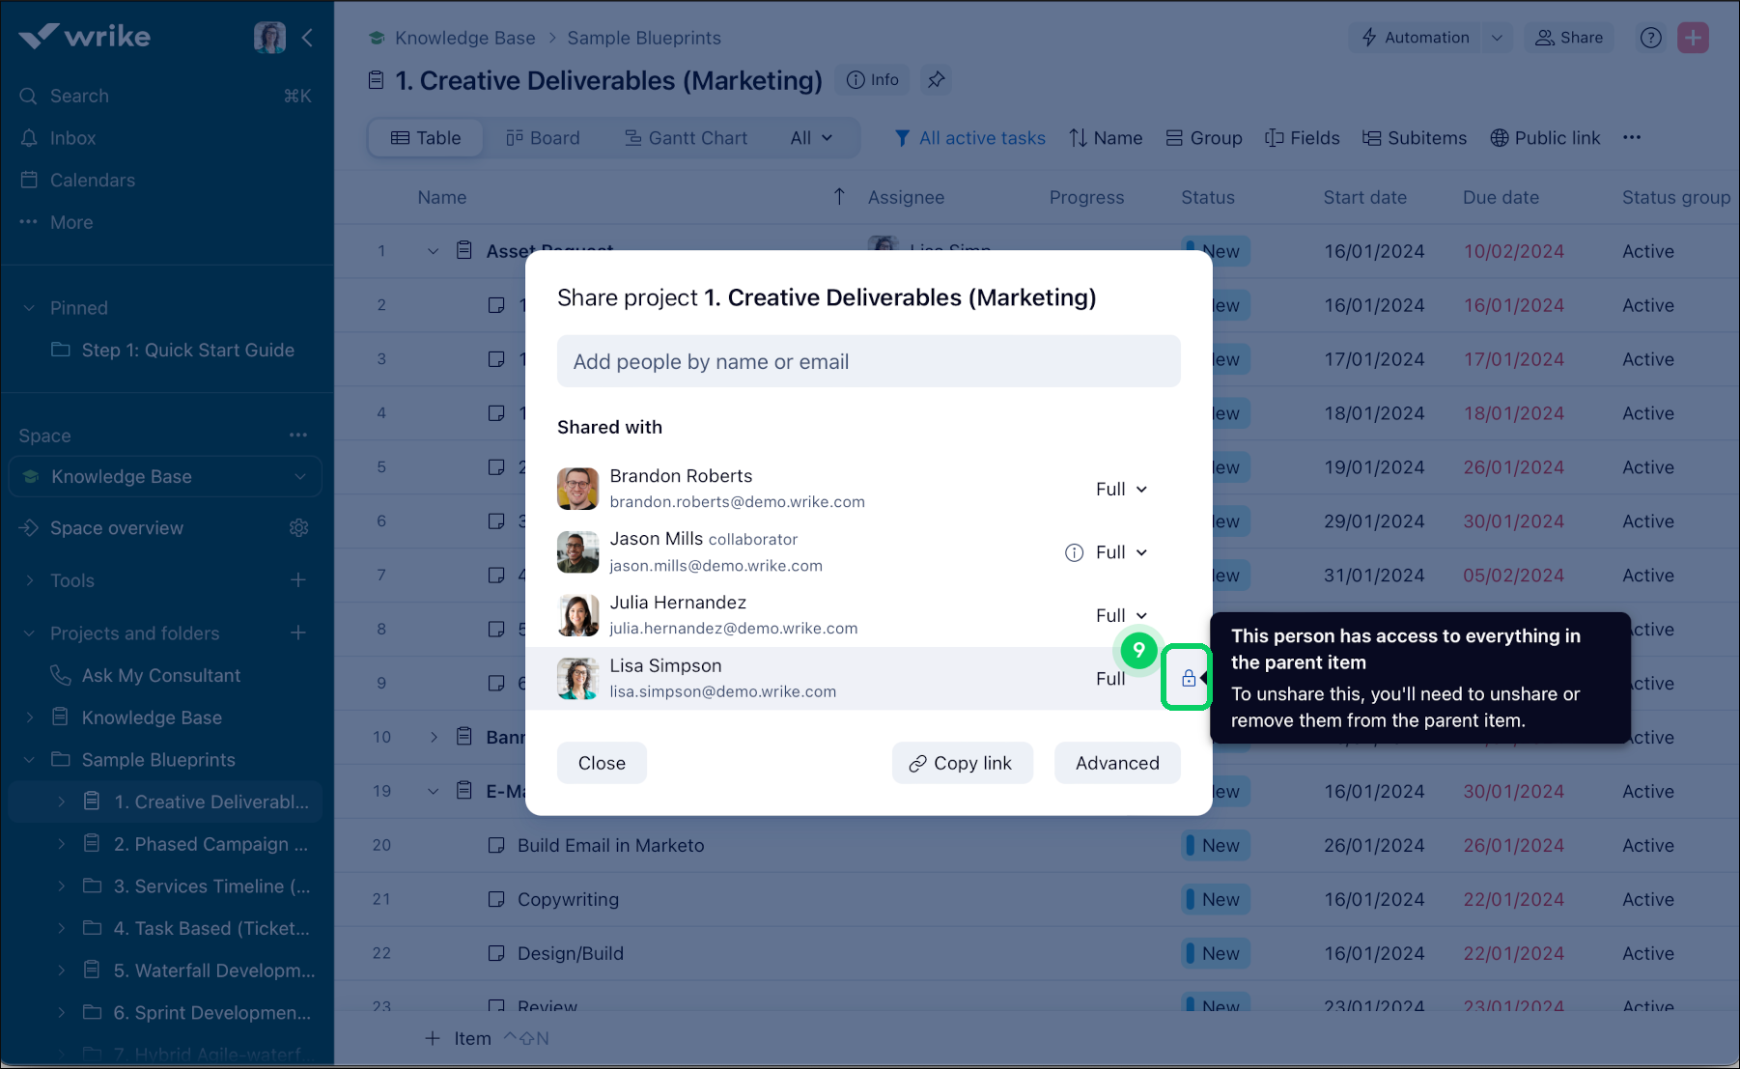Image resolution: width=1740 pixels, height=1069 pixels.
Task: Switch to the Gantt Chart view tab
Action: pos(686,138)
